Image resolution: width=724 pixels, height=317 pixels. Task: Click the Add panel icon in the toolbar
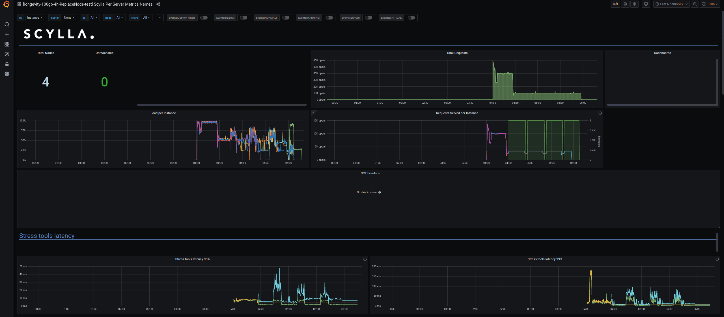[615, 4]
